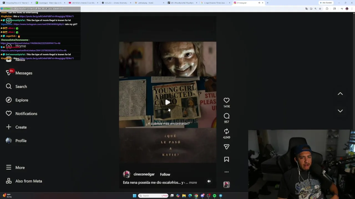Click the Profile avatar icon in sidebar
This screenshot has height=199, width=355.
click(9, 140)
